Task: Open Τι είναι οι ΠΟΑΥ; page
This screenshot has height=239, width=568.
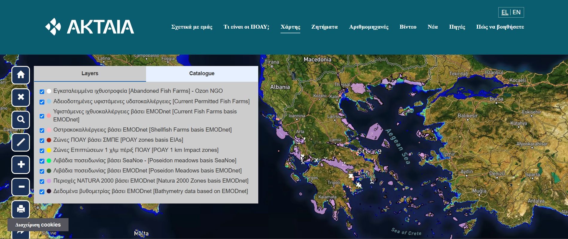Action: [x=246, y=27]
